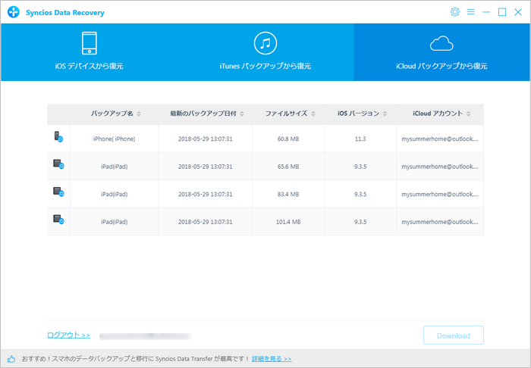Select the iPad icon in the 65.6 MB row
Screen dimensions: 531x368
click(x=58, y=164)
